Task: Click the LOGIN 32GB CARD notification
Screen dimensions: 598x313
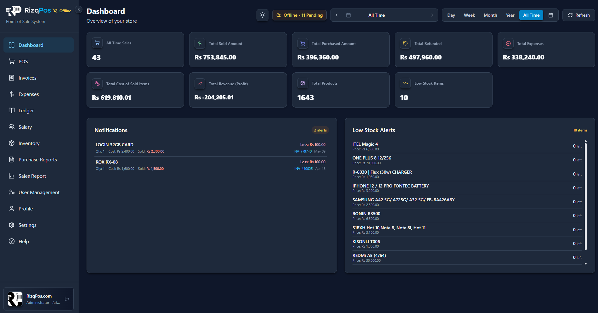Action: (x=211, y=148)
